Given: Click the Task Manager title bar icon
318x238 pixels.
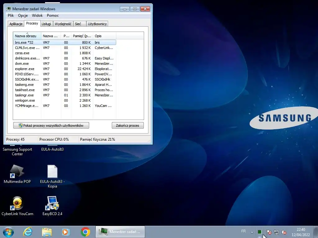Looking at the screenshot, I should pyautogui.click(x=8, y=9).
